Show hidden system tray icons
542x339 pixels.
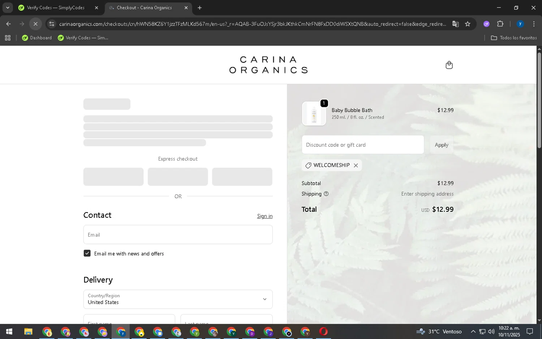tap(473, 331)
